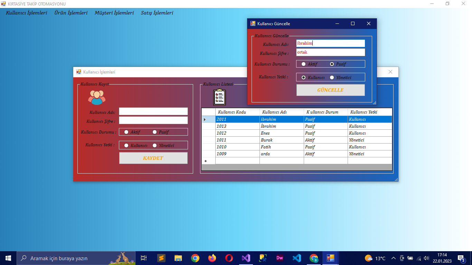
Task: Open Sublime Text from the taskbar
Action: click(161, 258)
